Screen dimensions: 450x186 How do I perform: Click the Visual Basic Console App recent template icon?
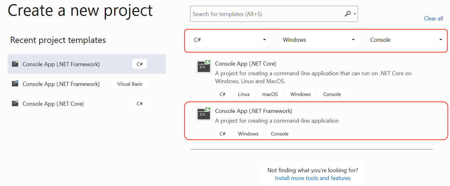15,84
